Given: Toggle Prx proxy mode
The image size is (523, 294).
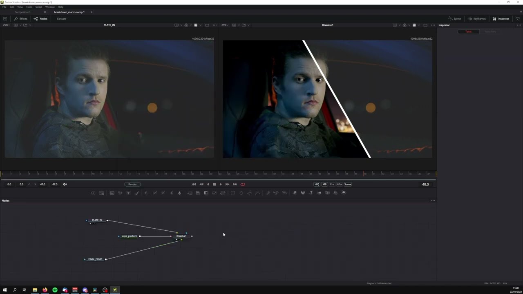Looking at the screenshot, I should [x=332, y=184].
